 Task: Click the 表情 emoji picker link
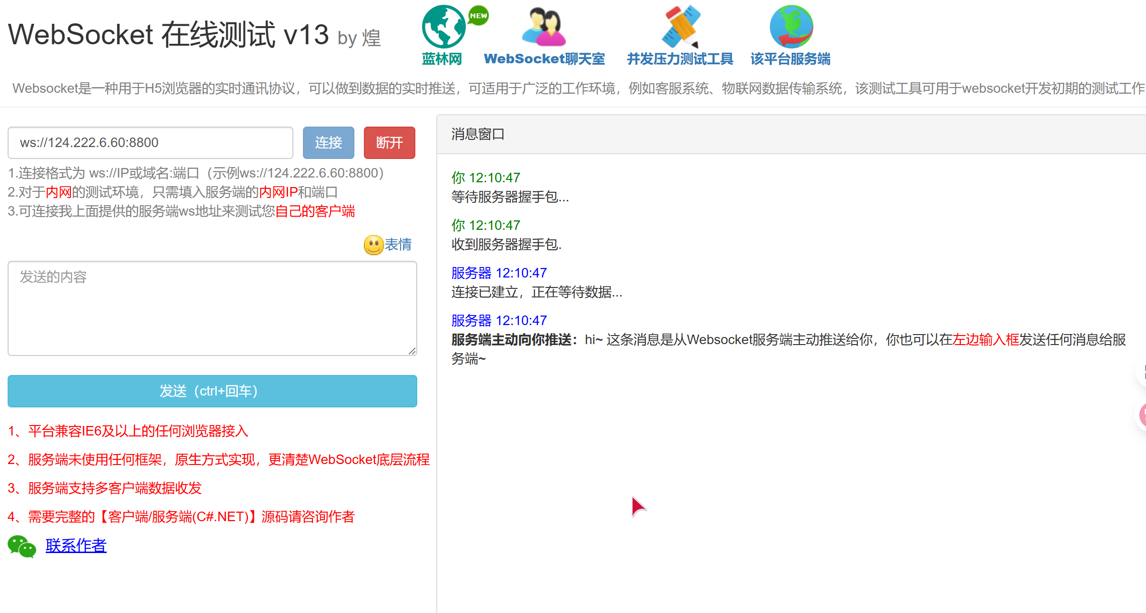(399, 245)
